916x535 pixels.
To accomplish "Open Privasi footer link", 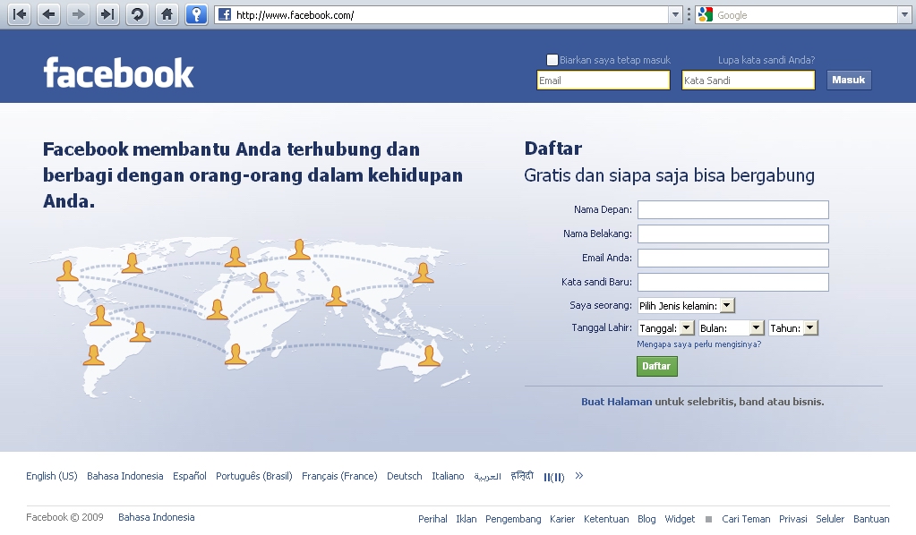I will [792, 519].
